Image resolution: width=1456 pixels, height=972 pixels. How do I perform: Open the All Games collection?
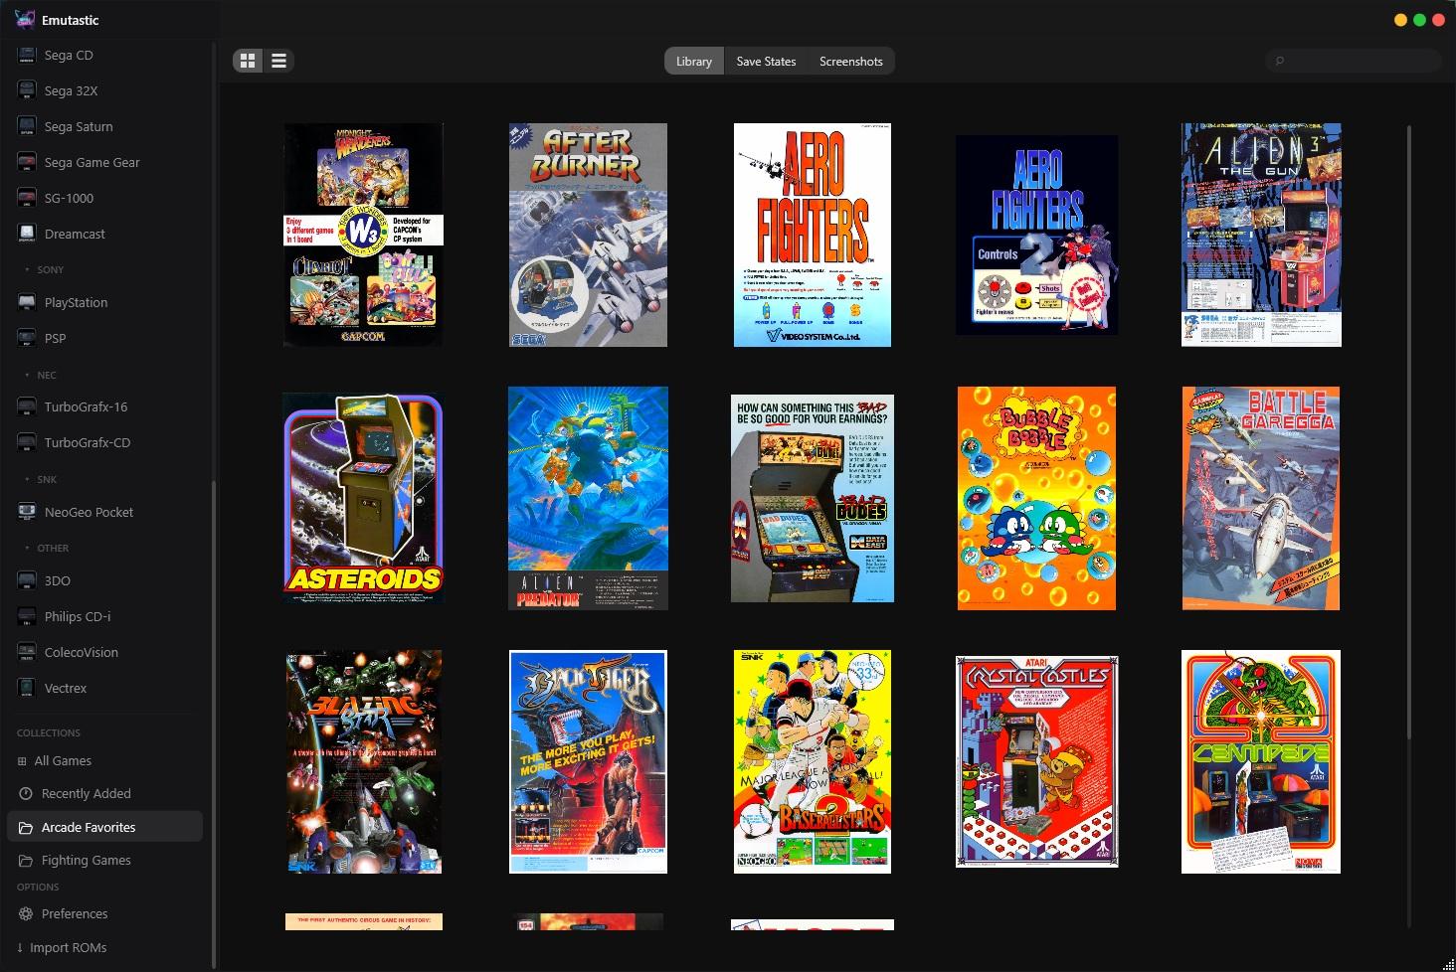64,760
